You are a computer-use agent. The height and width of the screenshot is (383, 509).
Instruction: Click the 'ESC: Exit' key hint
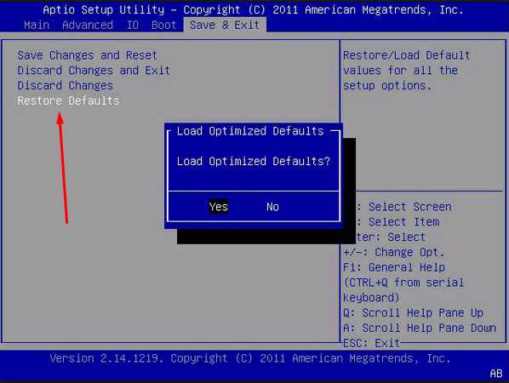371,343
